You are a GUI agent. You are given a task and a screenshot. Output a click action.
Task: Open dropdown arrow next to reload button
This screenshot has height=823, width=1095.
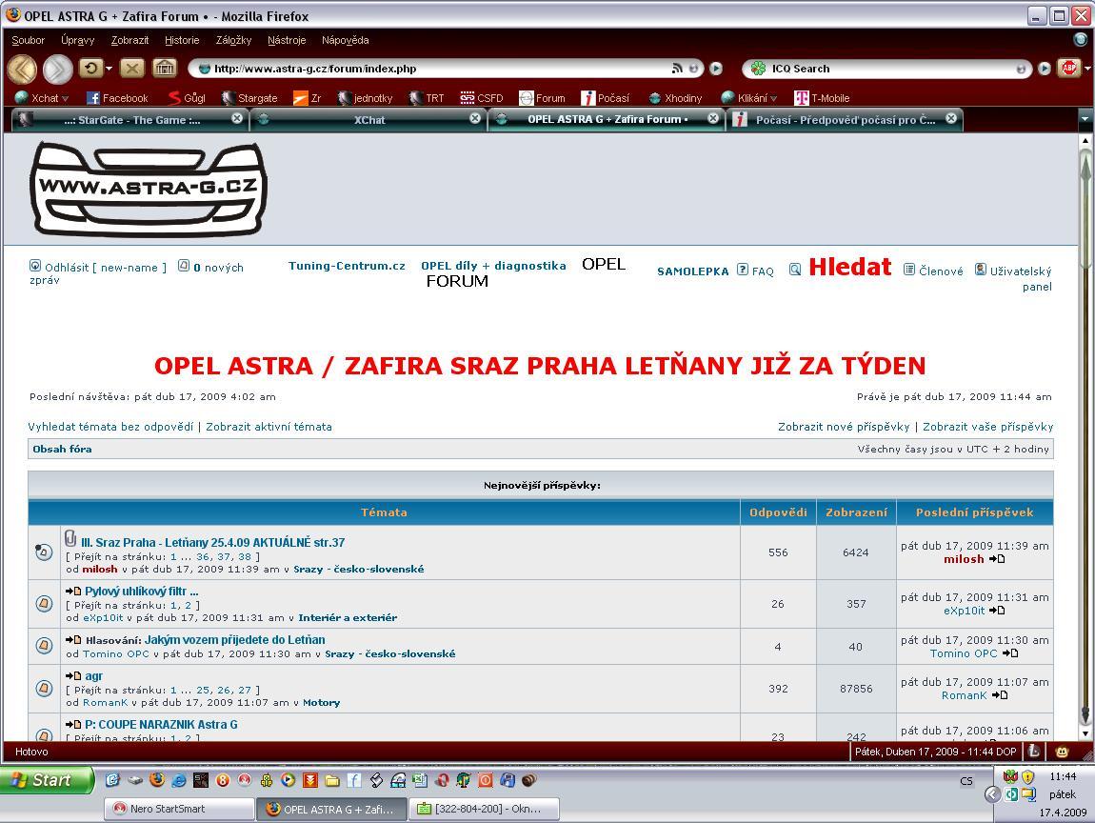[x=109, y=69]
